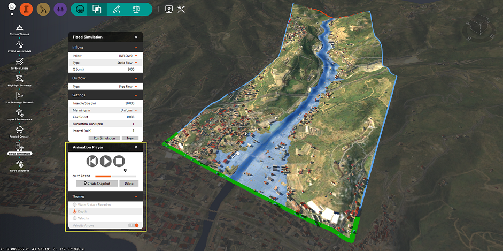The image size is (503, 251).
Task: Click the 00:23 / 01:00 time readout
Action: point(81,176)
